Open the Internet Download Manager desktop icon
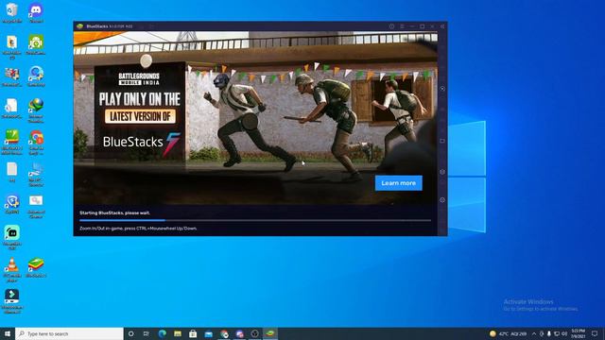 (x=36, y=110)
